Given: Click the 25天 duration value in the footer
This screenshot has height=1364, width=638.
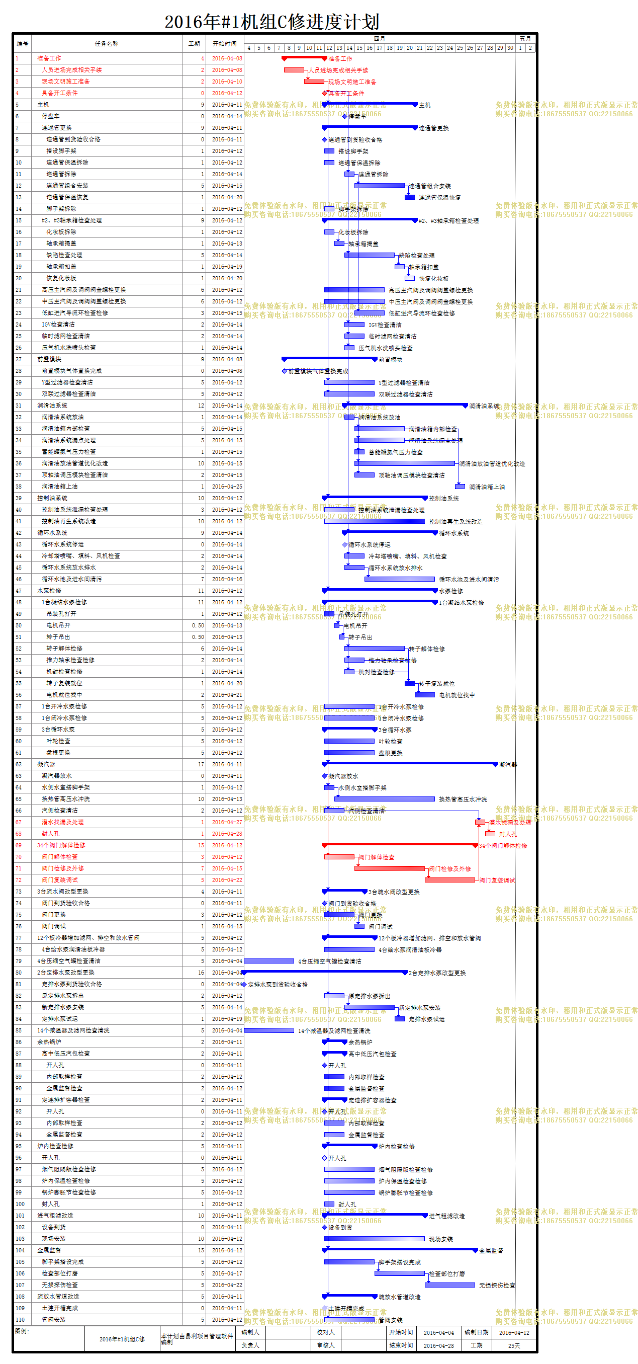Looking at the screenshot, I should (x=514, y=1345).
